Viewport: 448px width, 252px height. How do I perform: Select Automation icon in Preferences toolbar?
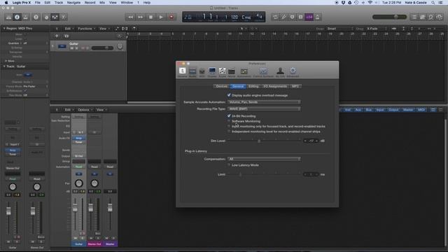coord(244,72)
